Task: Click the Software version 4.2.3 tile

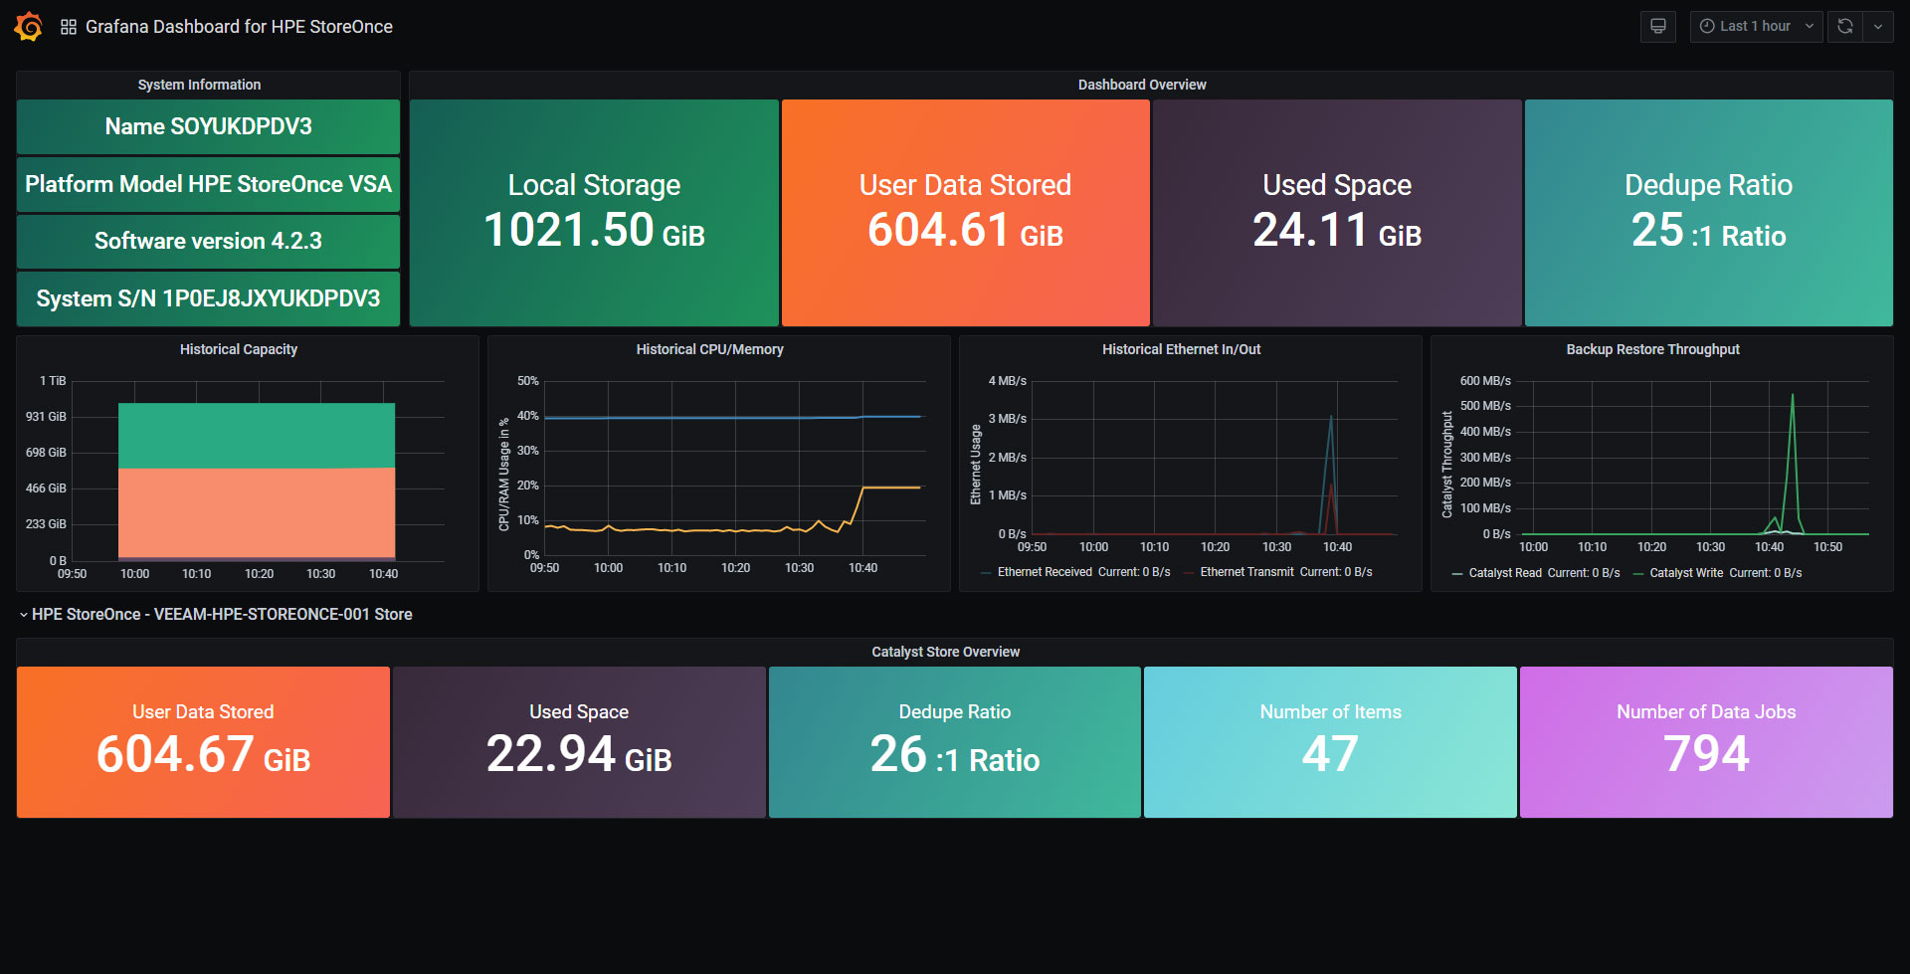Action: [208, 241]
